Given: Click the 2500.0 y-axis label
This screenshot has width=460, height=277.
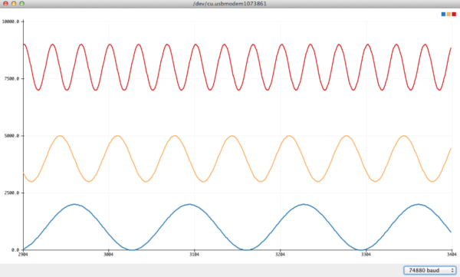Looking at the screenshot, I should click(11, 193).
